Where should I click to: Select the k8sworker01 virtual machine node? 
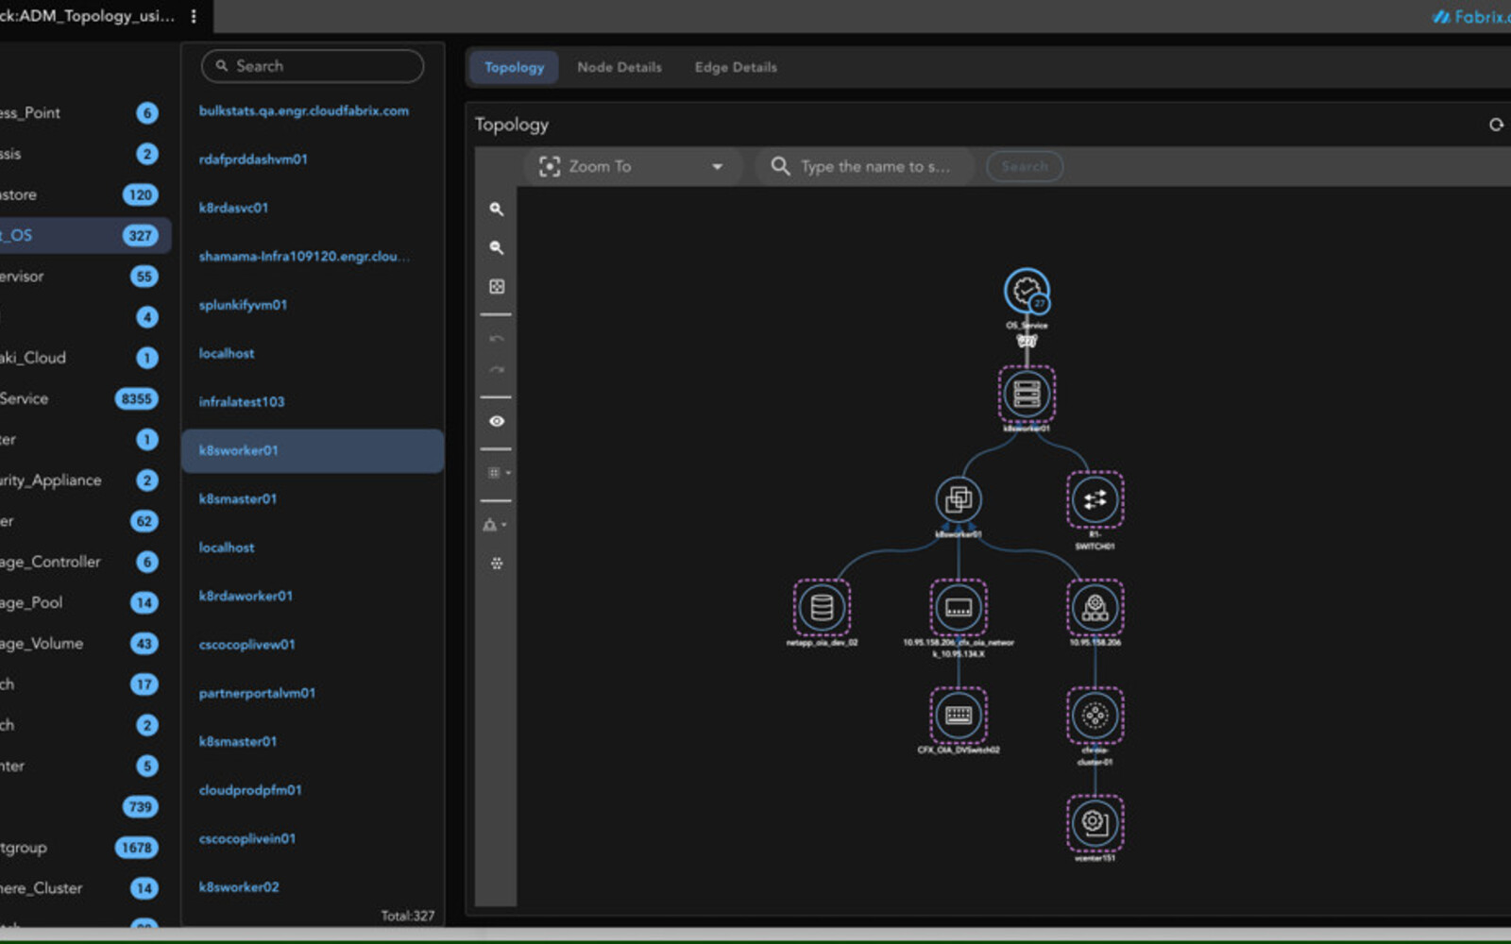pos(959,499)
